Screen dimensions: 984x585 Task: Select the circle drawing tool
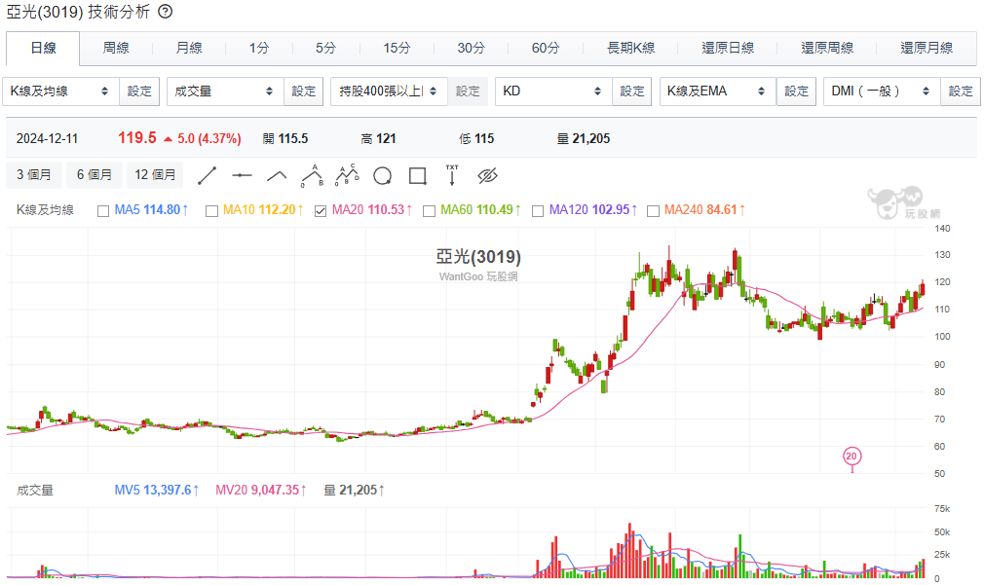click(x=382, y=176)
